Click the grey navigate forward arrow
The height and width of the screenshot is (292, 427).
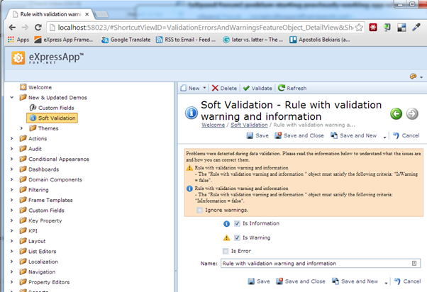412,113
